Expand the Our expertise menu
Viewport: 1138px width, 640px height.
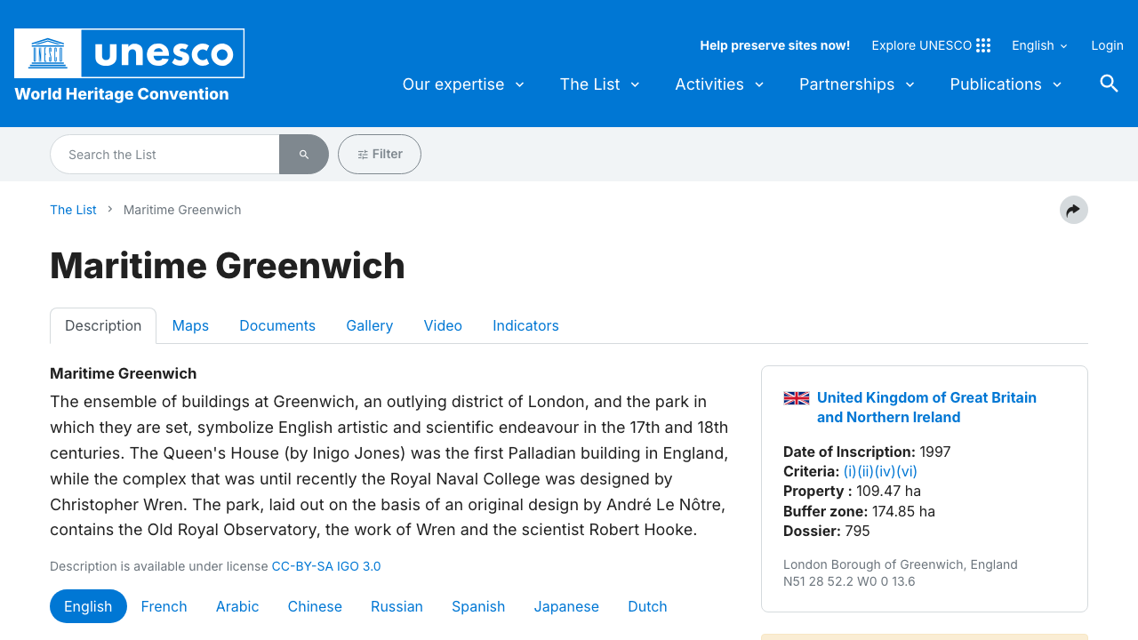tap(463, 84)
